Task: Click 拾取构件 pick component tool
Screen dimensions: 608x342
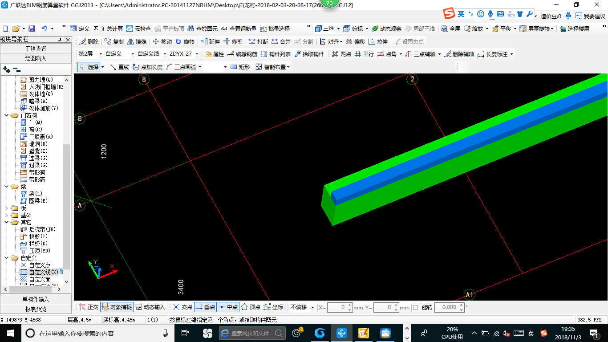Action: click(309, 54)
